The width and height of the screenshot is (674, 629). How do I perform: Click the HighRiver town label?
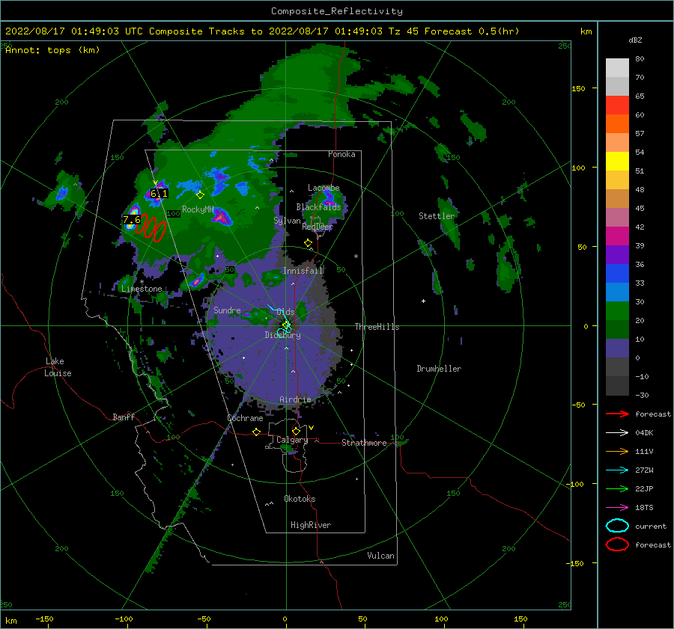311,525
